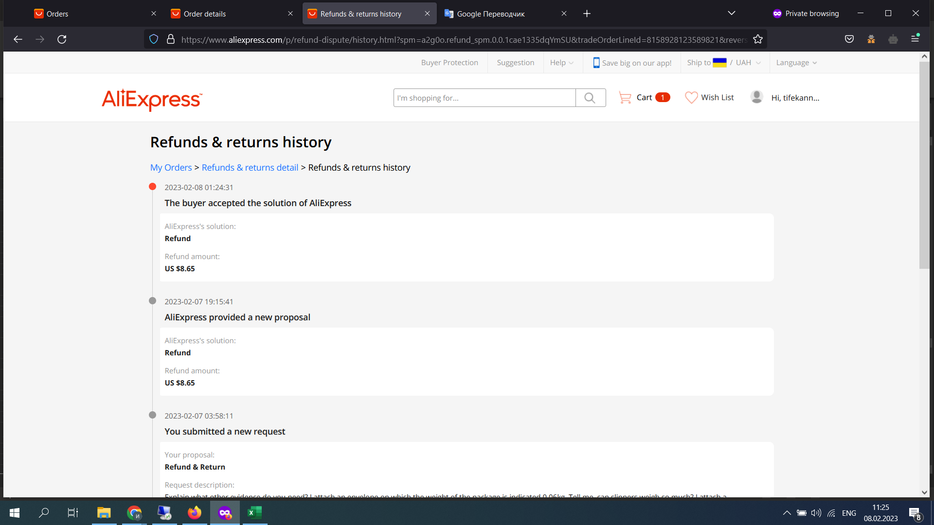Expand the Help dropdown menu
Image resolution: width=934 pixels, height=525 pixels.
(562, 63)
